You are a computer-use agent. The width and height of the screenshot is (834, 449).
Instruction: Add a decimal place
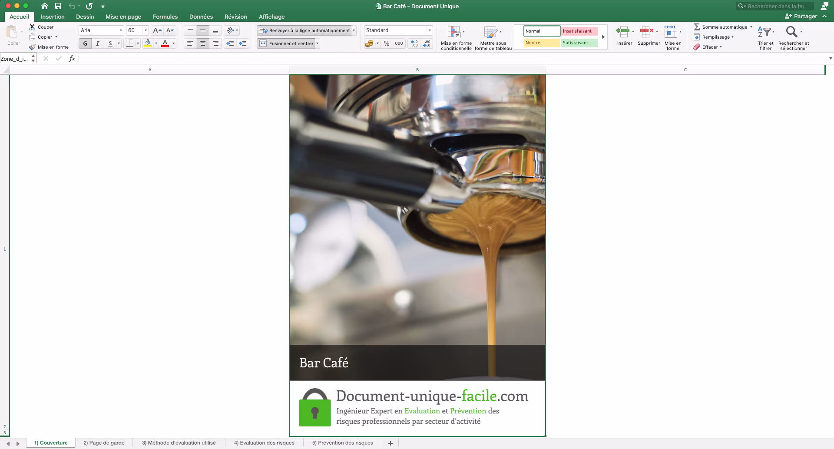[x=414, y=43]
